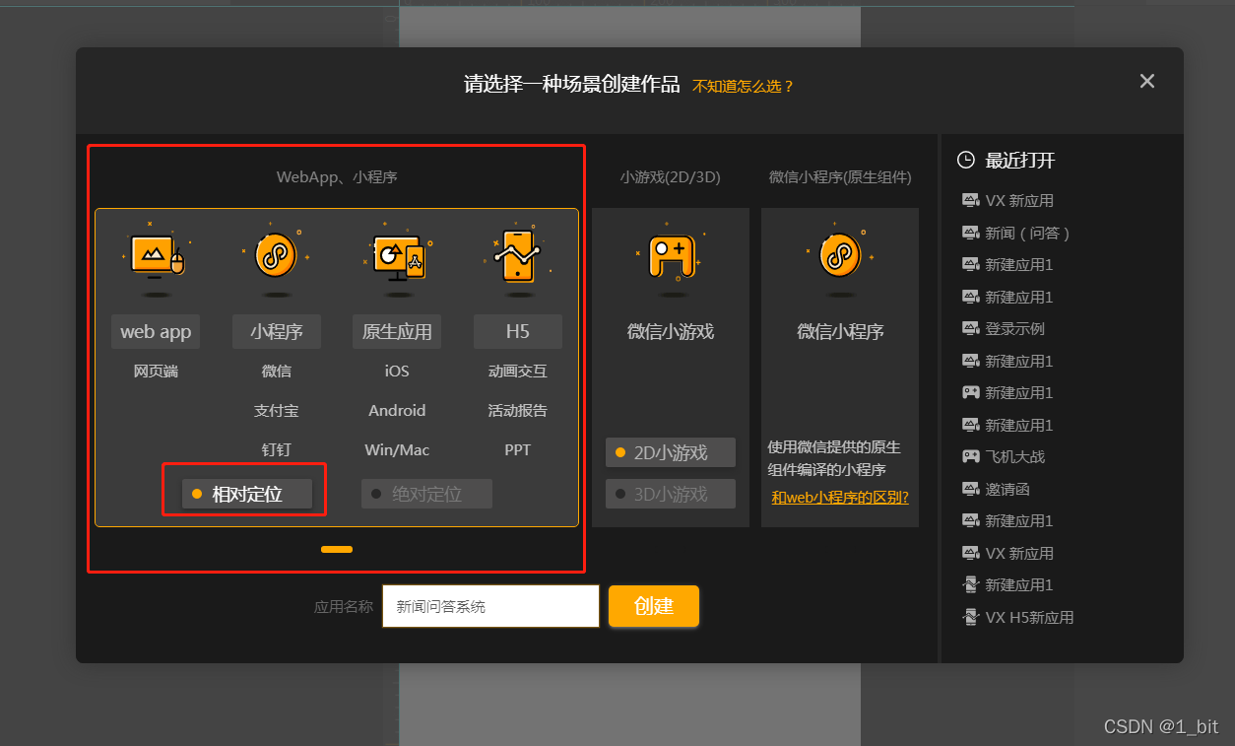This screenshot has height=746, width=1235.
Task: Click the 动画交互 text under H5
Action: [518, 372]
